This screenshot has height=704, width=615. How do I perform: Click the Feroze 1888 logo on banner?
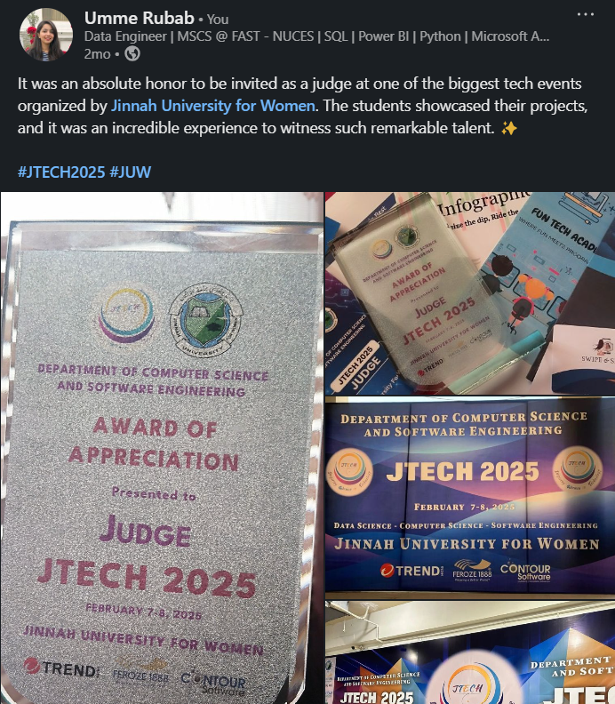472,570
